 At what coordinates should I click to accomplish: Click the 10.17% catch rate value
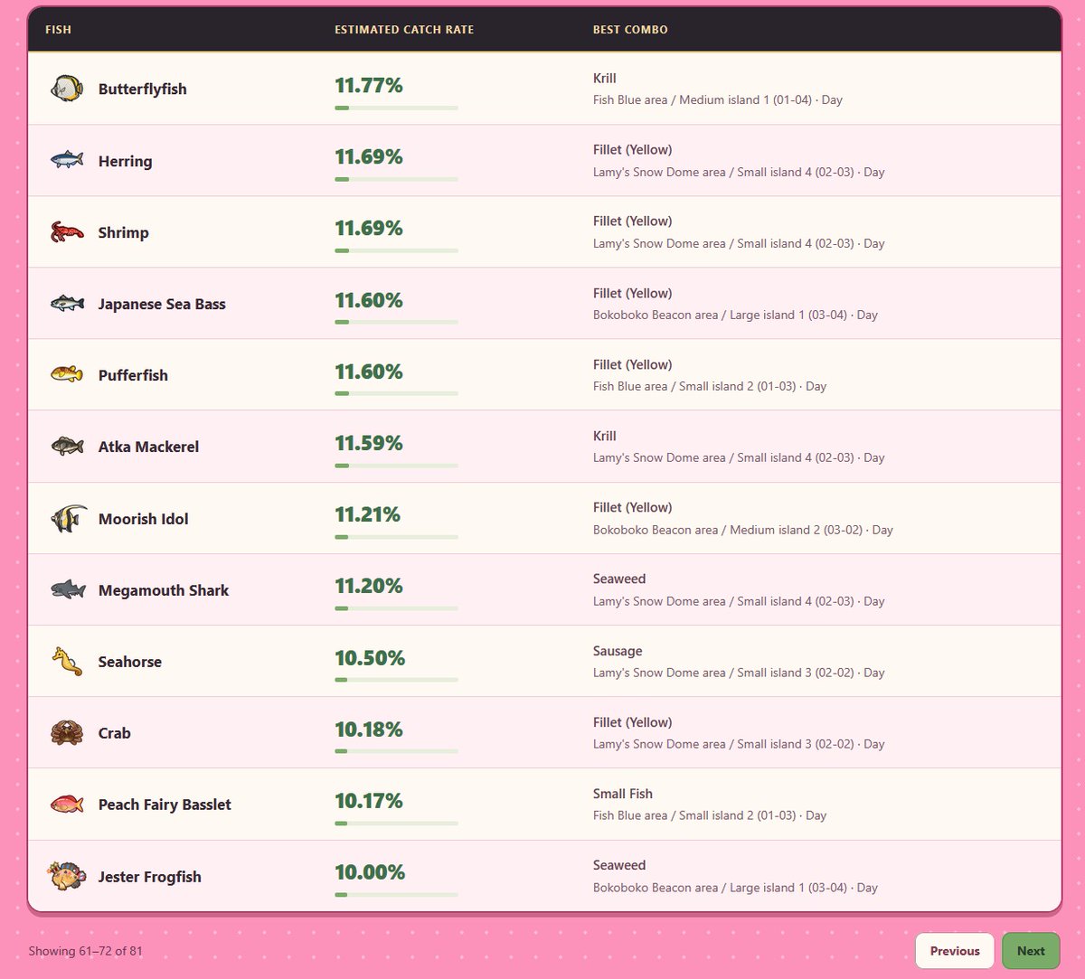pyautogui.click(x=369, y=801)
